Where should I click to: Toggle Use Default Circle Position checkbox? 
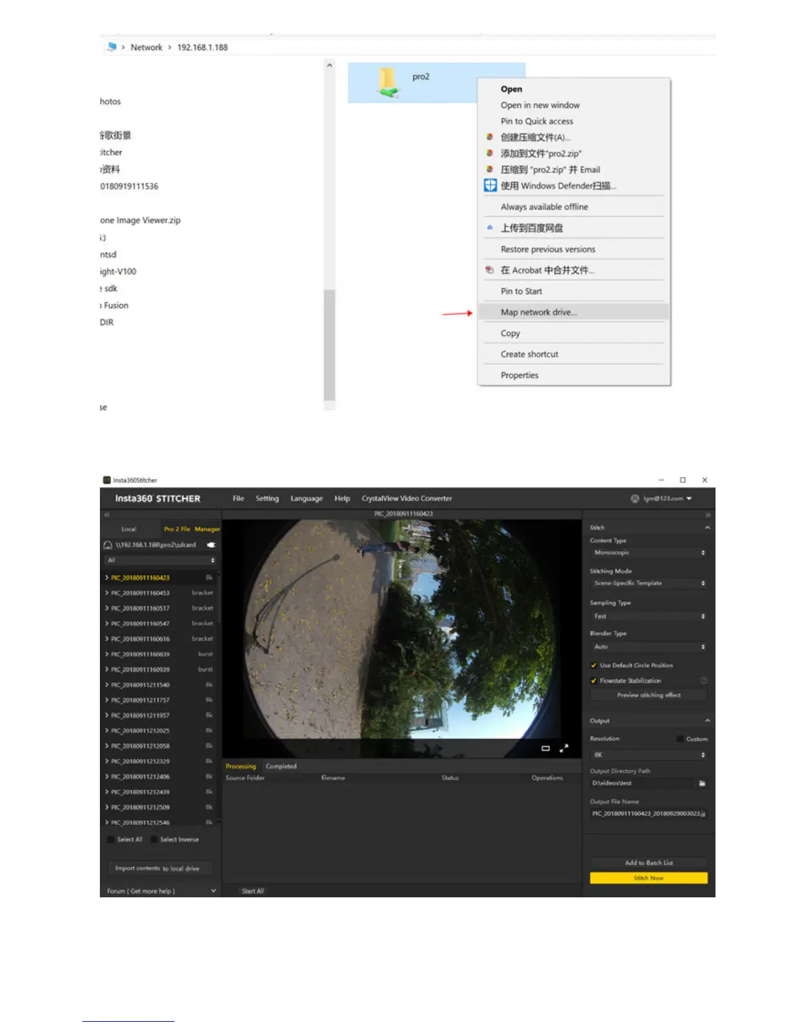coord(594,666)
